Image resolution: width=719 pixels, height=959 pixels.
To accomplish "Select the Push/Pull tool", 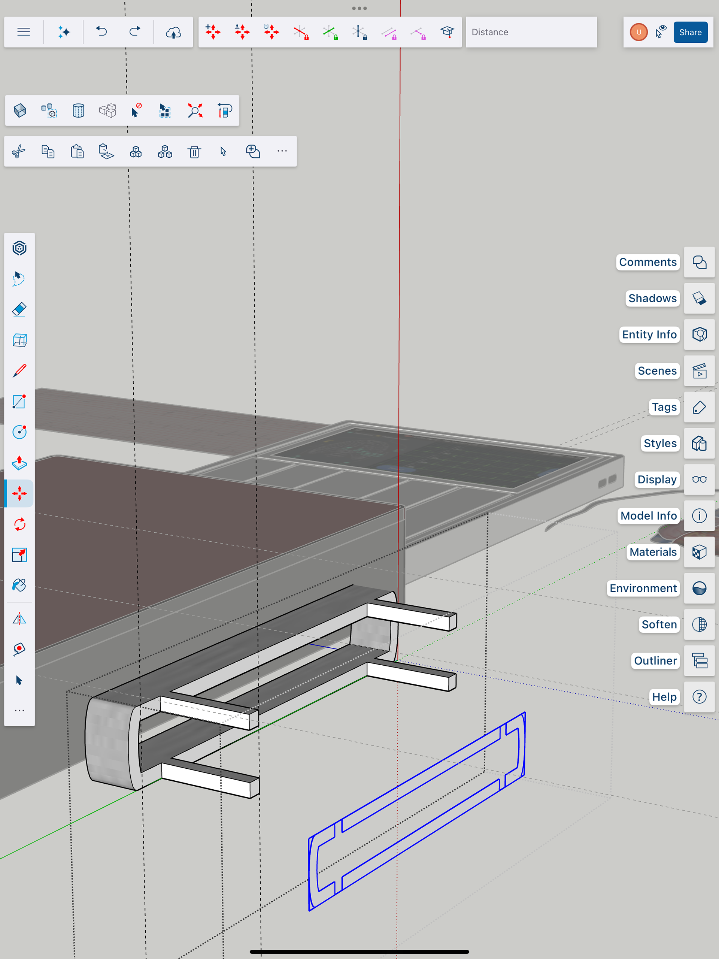I will (x=19, y=463).
